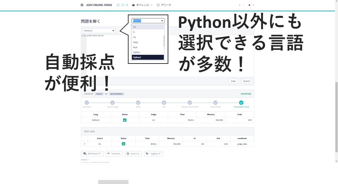Click the 6 B In value of case #1

[202, 144]
